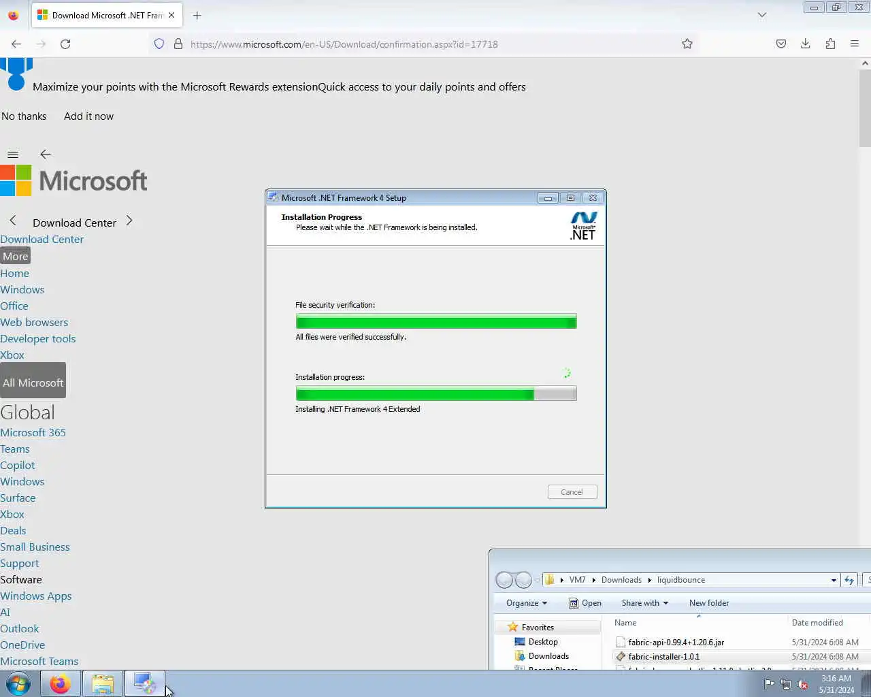
Task: Click Explorer refresh button
Action: [849, 580]
